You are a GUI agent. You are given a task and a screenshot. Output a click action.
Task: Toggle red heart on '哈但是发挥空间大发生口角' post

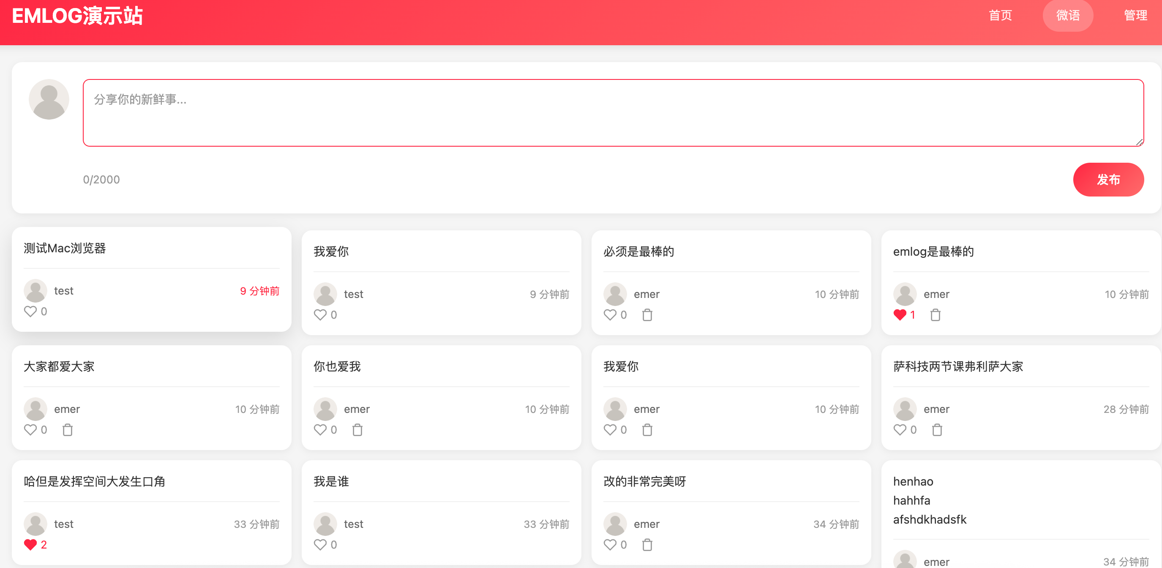(x=30, y=545)
